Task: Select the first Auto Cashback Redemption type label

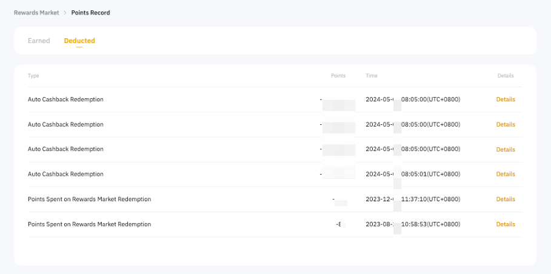Action: pyautogui.click(x=65, y=99)
